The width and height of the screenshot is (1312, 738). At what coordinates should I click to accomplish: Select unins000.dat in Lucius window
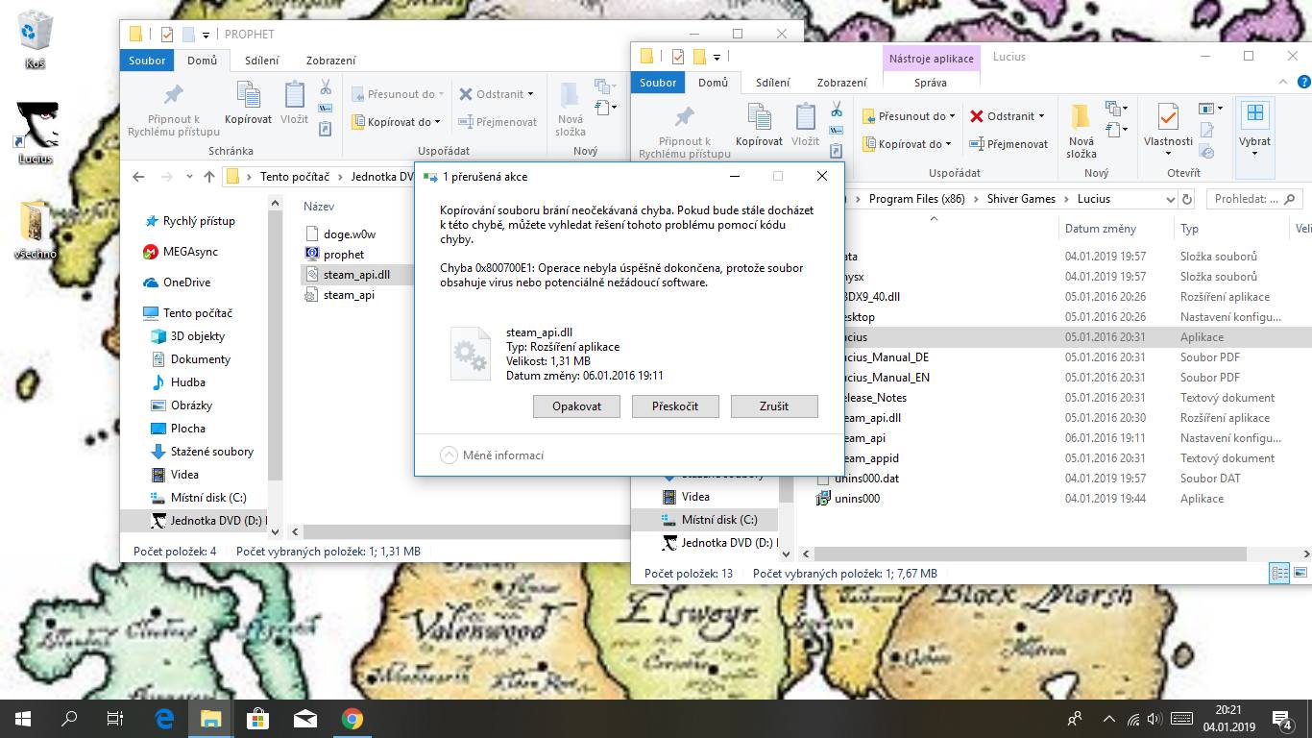(857, 479)
